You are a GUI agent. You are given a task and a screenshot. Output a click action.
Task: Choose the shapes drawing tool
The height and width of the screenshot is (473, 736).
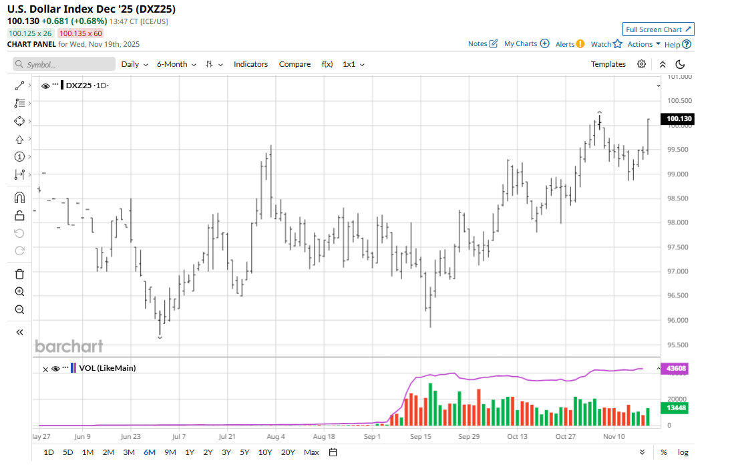click(x=19, y=121)
